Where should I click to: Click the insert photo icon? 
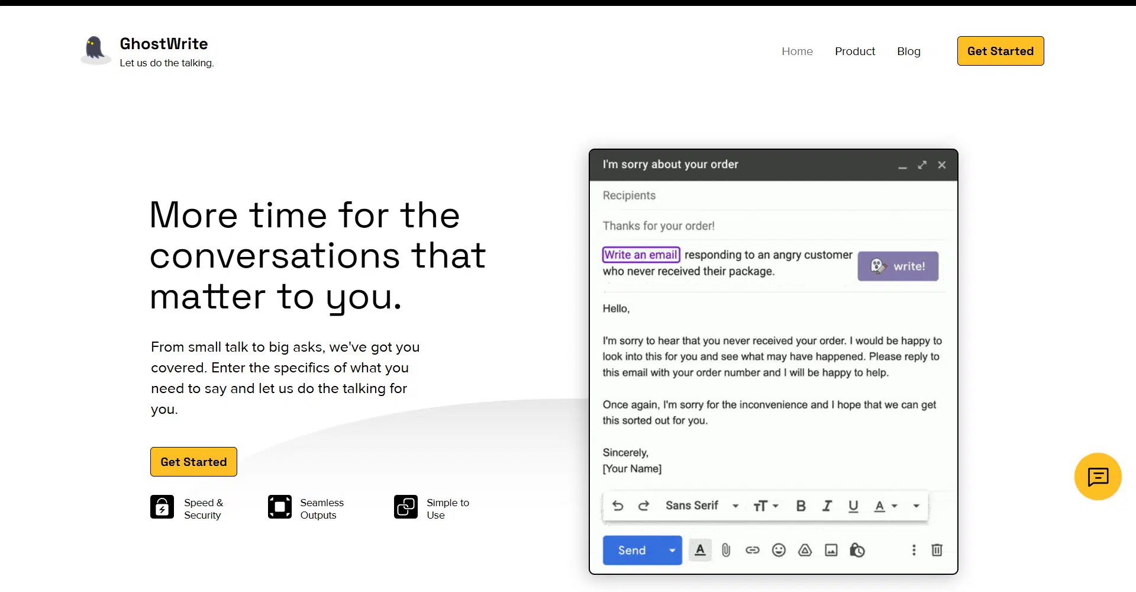pyautogui.click(x=831, y=551)
